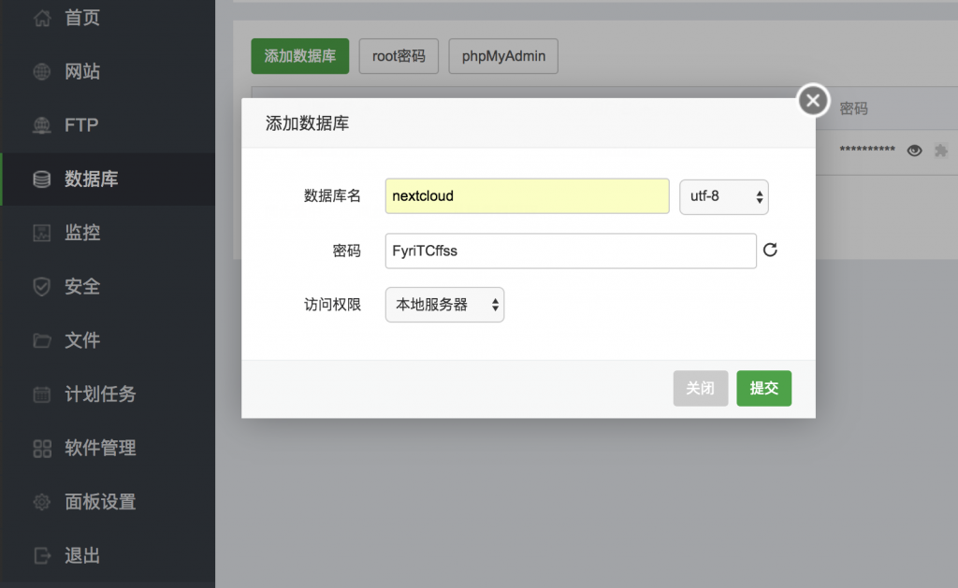The height and width of the screenshot is (588, 958).
Task: Open the 本地服务器 access permission dropdown
Action: coord(444,305)
